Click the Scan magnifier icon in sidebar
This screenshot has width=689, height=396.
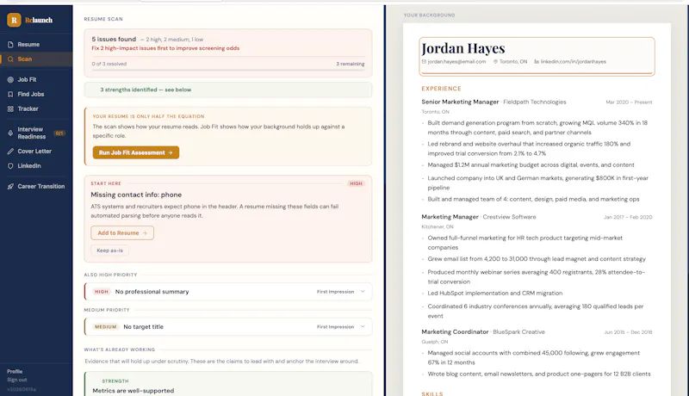(x=10, y=59)
